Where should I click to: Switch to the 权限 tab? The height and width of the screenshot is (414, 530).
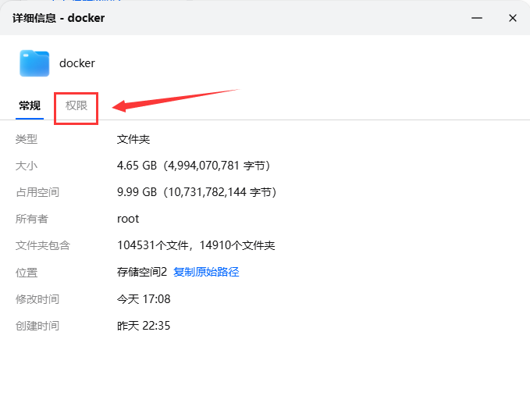tap(76, 105)
